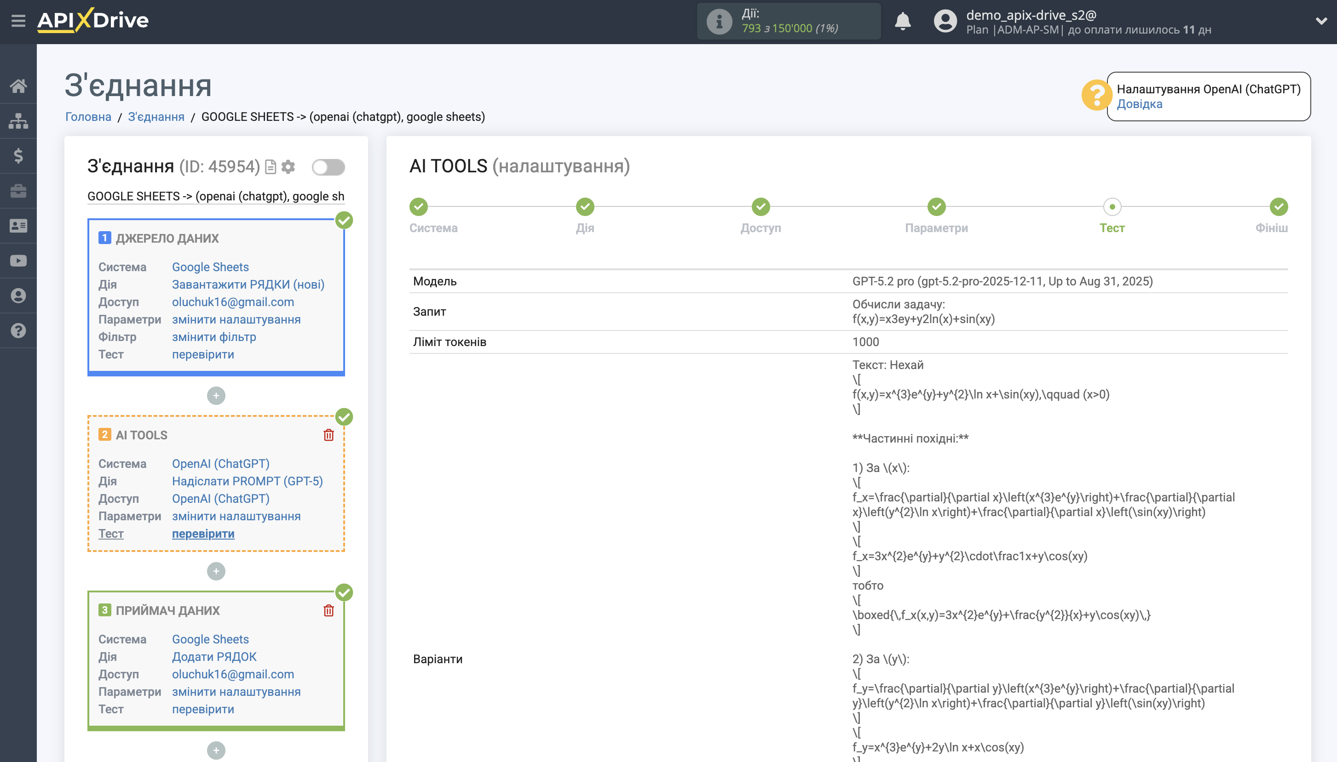This screenshot has height=762, width=1337.
Task: Open the sidebar hamburger menu
Action: (x=19, y=21)
